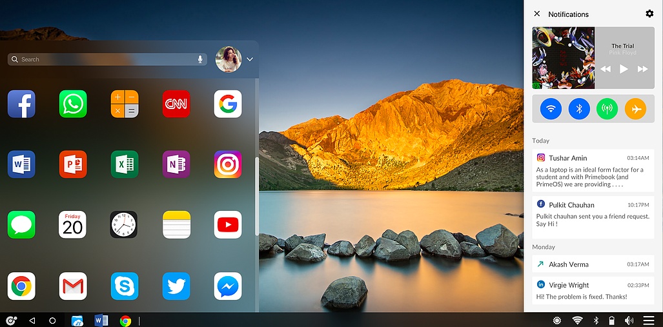Image resolution: width=663 pixels, height=327 pixels.
Task: Click the PrimeOS start menu icon
Action: (x=11, y=321)
